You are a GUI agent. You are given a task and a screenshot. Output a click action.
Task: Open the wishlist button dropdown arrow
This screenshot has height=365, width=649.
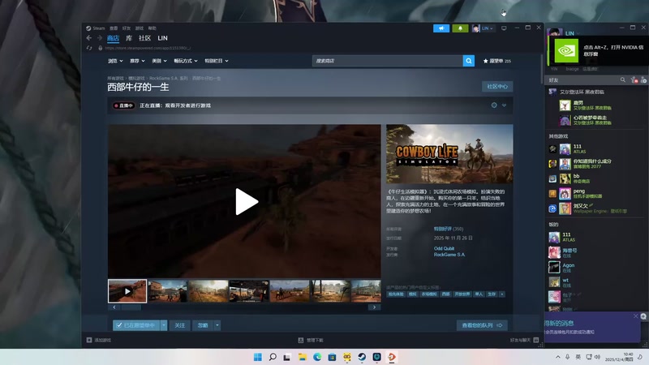click(164, 325)
